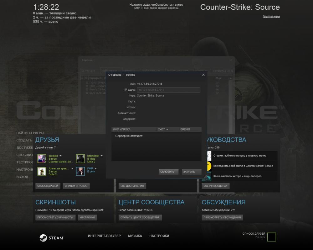Open the friends list green box icon

(x=271, y=237)
